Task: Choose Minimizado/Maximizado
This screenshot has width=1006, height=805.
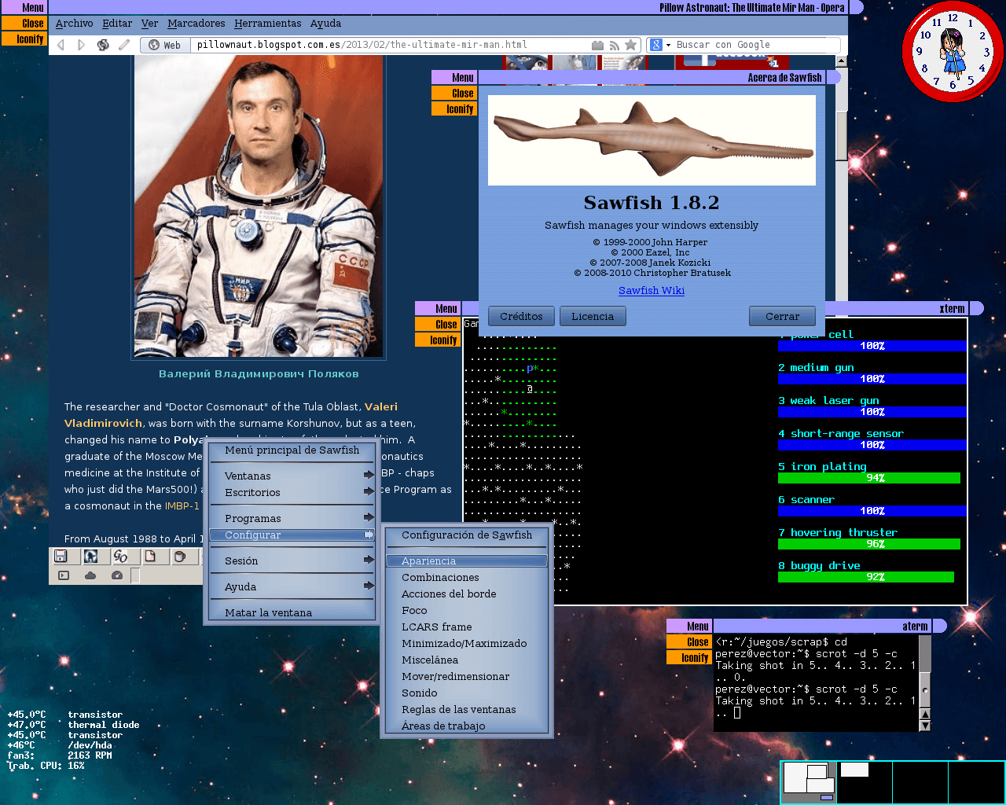Action: pos(467,643)
